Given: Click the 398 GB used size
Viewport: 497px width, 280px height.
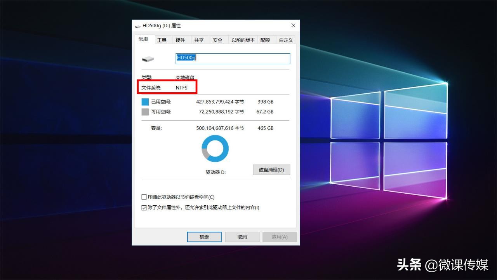Looking at the screenshot, I should pyautogui.click(x=265, y=102).
